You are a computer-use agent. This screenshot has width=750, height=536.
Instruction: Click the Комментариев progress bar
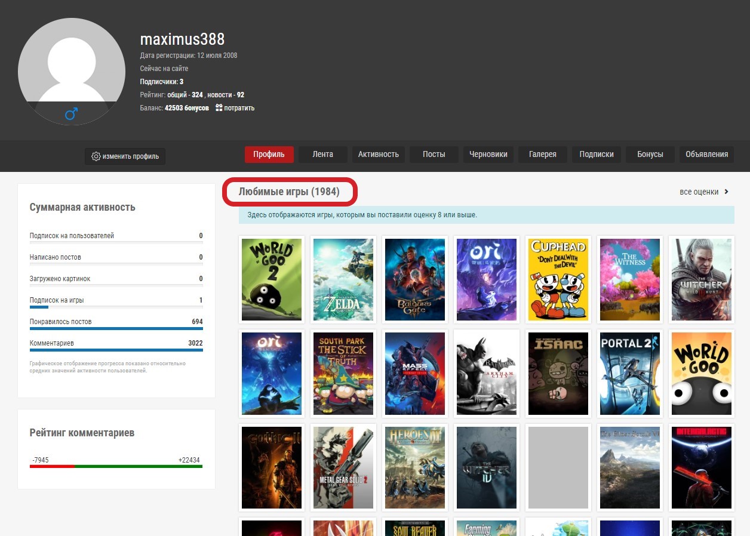click(x=116, y=350)
